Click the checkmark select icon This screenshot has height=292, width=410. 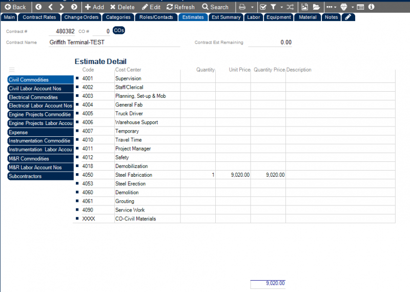click(263, 7)
